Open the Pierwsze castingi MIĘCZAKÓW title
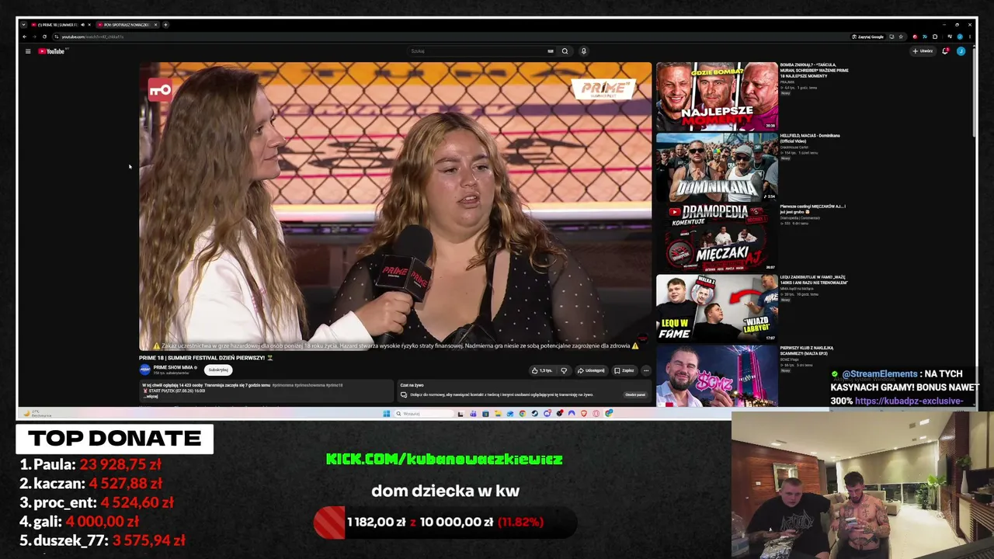 pyautogui.click(x=813, y=209)
